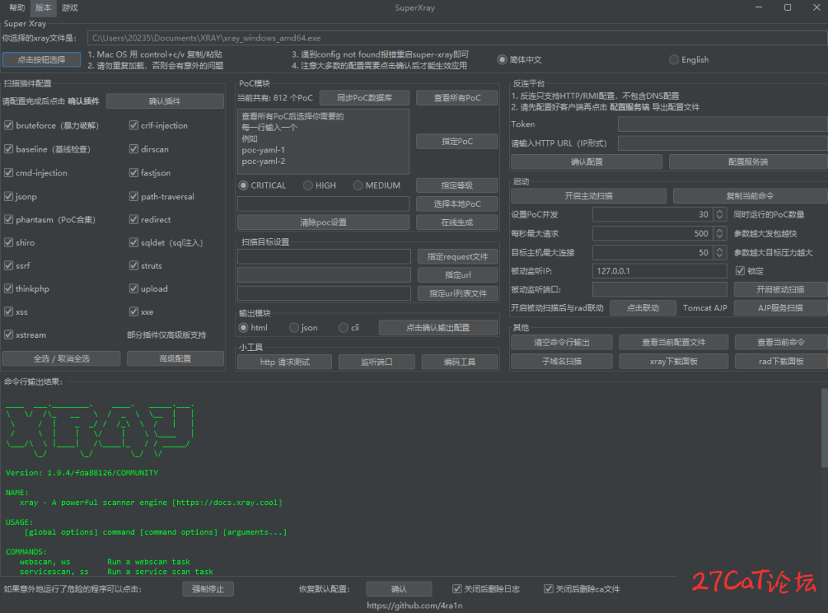Uncheck the crlf-injection plugin
This screenshot has width=828, height=613.
click(133, 125)
